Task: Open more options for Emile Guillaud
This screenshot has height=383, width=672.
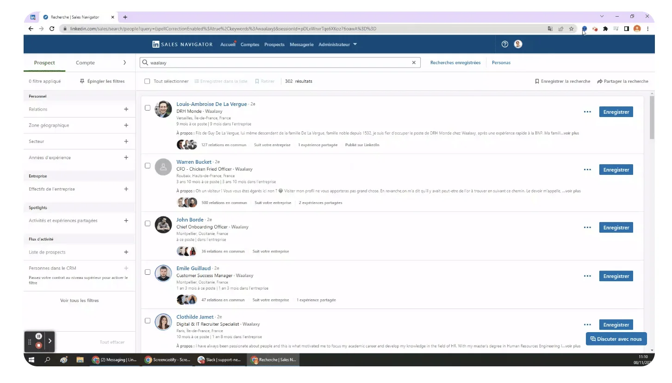Action: [x=587, y=276]
